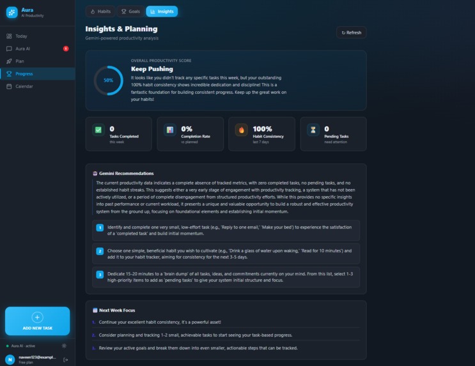
Task: Click the Gemini Recommendations heading
Action: (x=127, y=174)
